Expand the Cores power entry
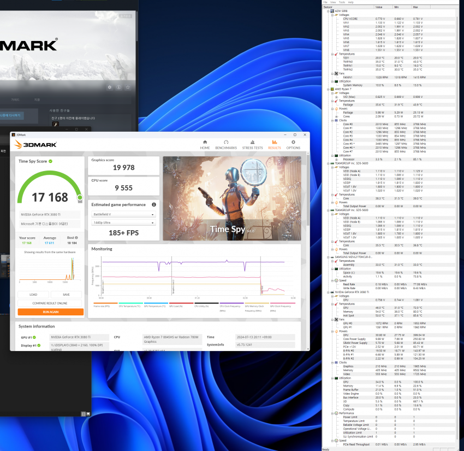464x451 pixels. [336, 116]
